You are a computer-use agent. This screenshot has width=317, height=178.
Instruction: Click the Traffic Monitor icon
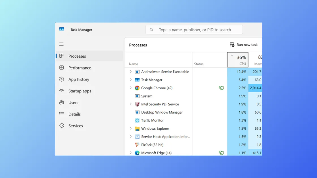[137, 120]
